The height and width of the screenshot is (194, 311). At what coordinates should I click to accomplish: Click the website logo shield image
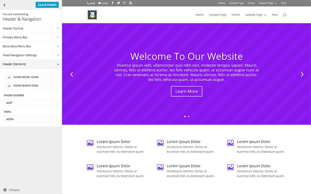(92, 15)
